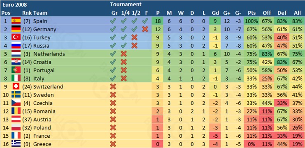Image resolution: width=305 pixels, height=148 pixels.
Task: Click the Portugal flag icon
Action: coord(16,70)
